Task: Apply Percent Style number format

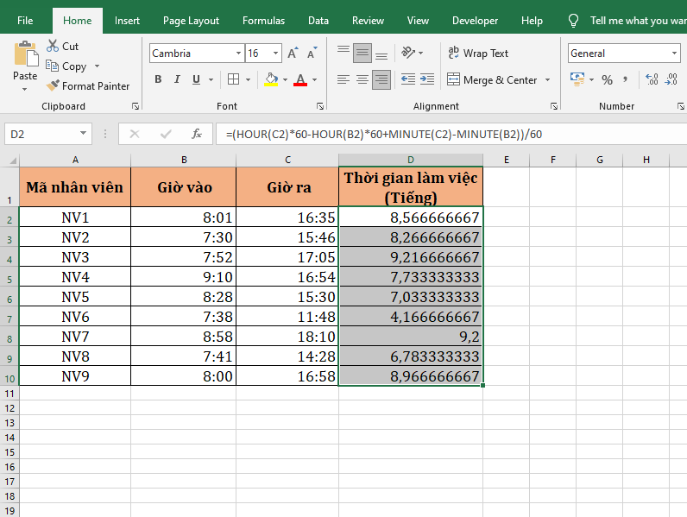Action: tap(607, 79)
